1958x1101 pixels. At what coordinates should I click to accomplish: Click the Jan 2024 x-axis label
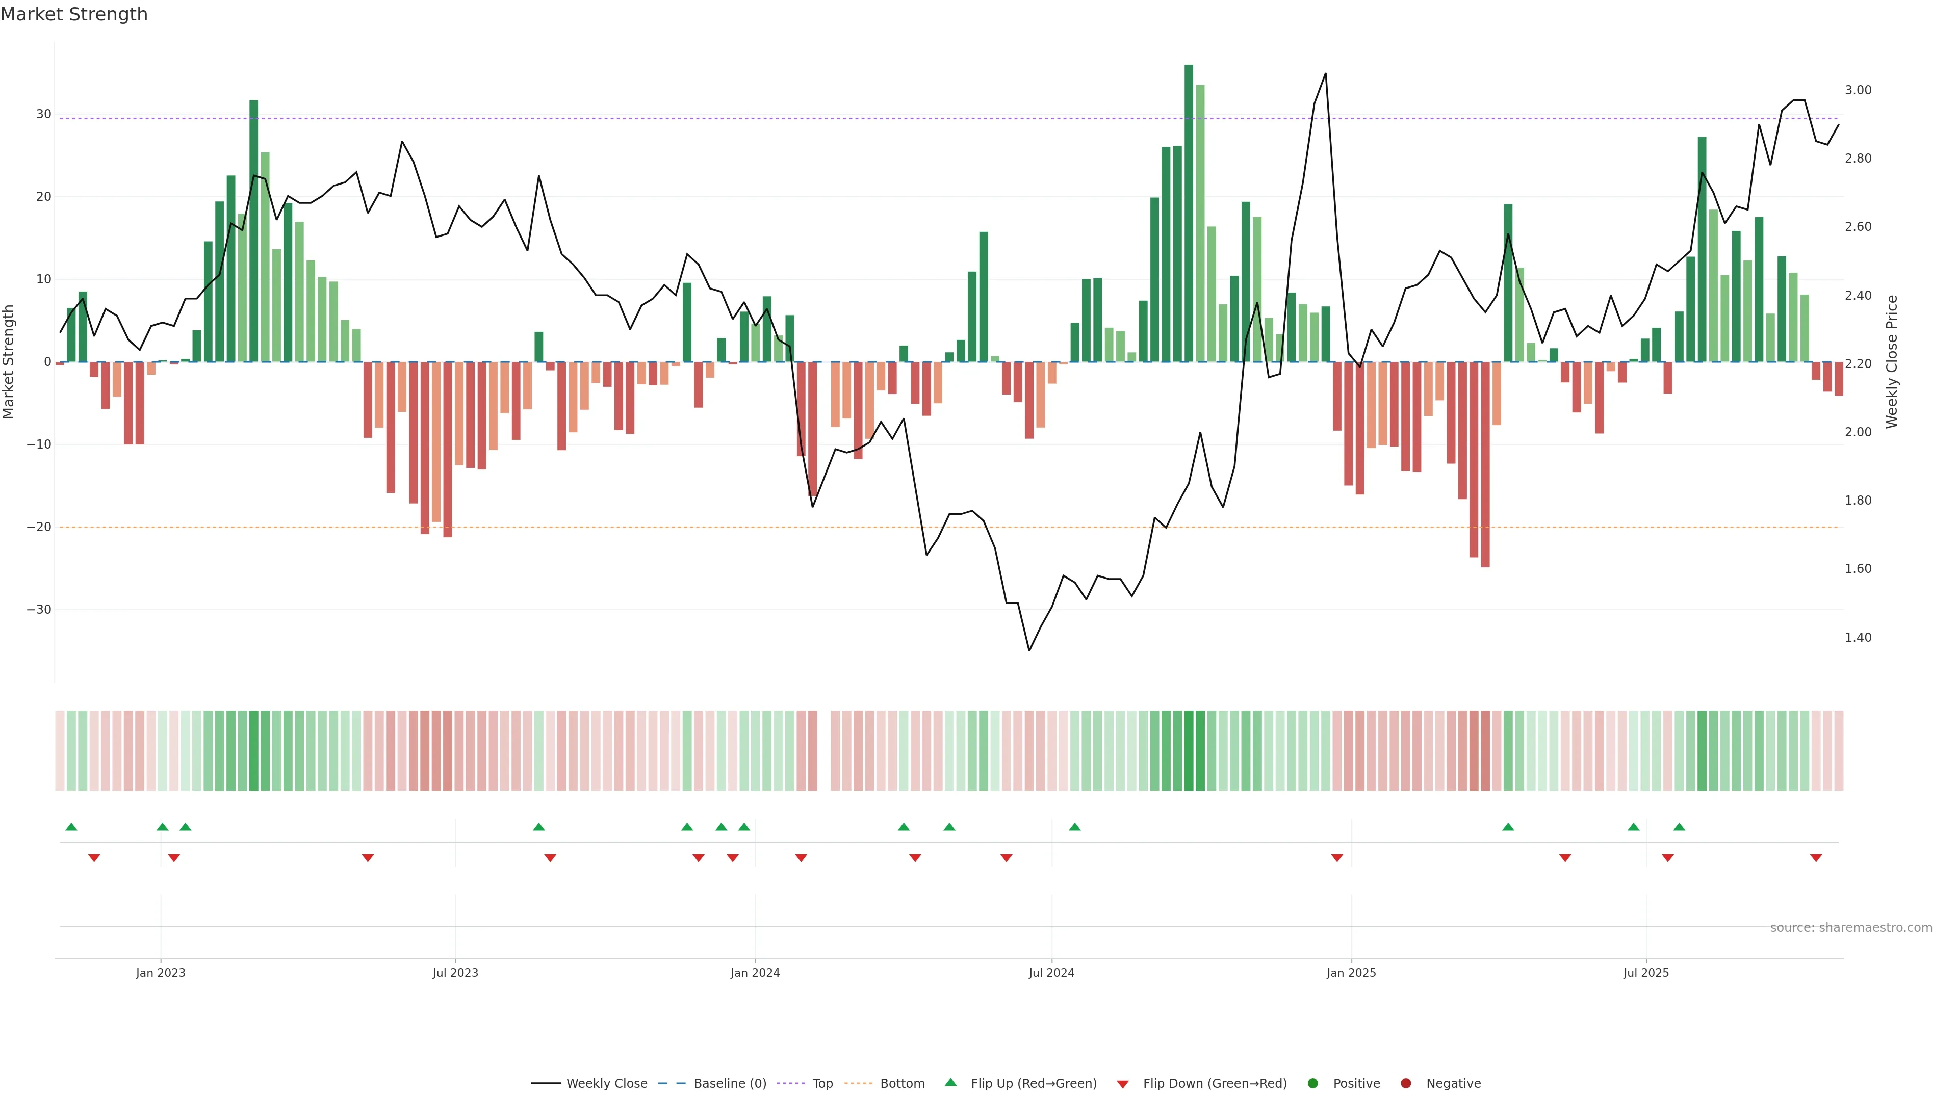[x=755, y=973]
